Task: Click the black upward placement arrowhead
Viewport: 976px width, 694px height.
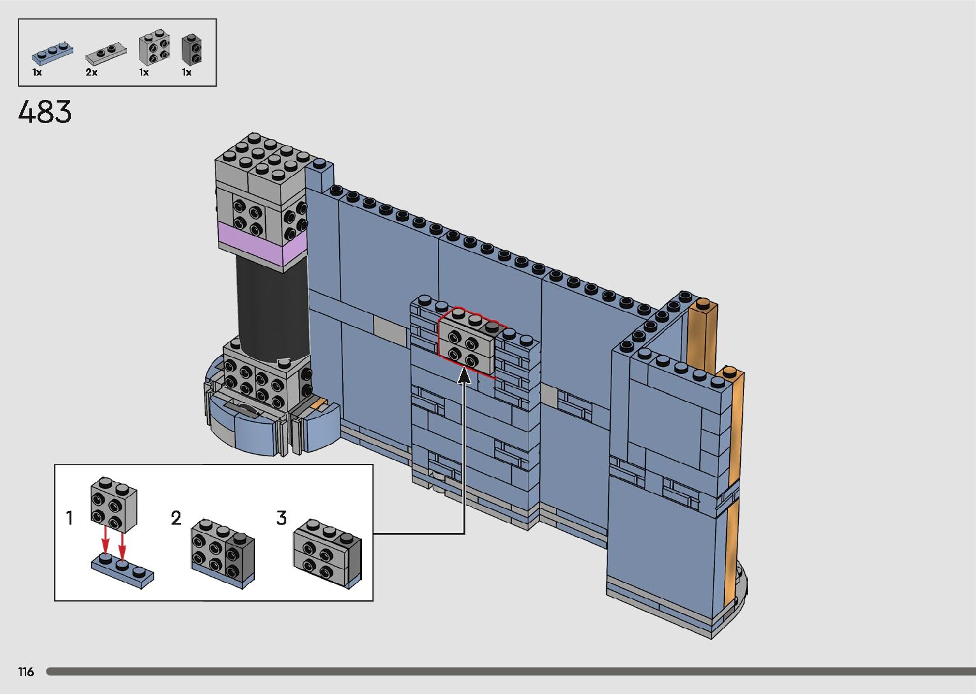Action: pyautogui.click(x=465, y=376)
